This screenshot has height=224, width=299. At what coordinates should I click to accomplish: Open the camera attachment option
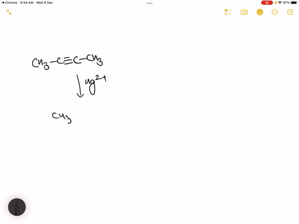(x=244, y=12)
